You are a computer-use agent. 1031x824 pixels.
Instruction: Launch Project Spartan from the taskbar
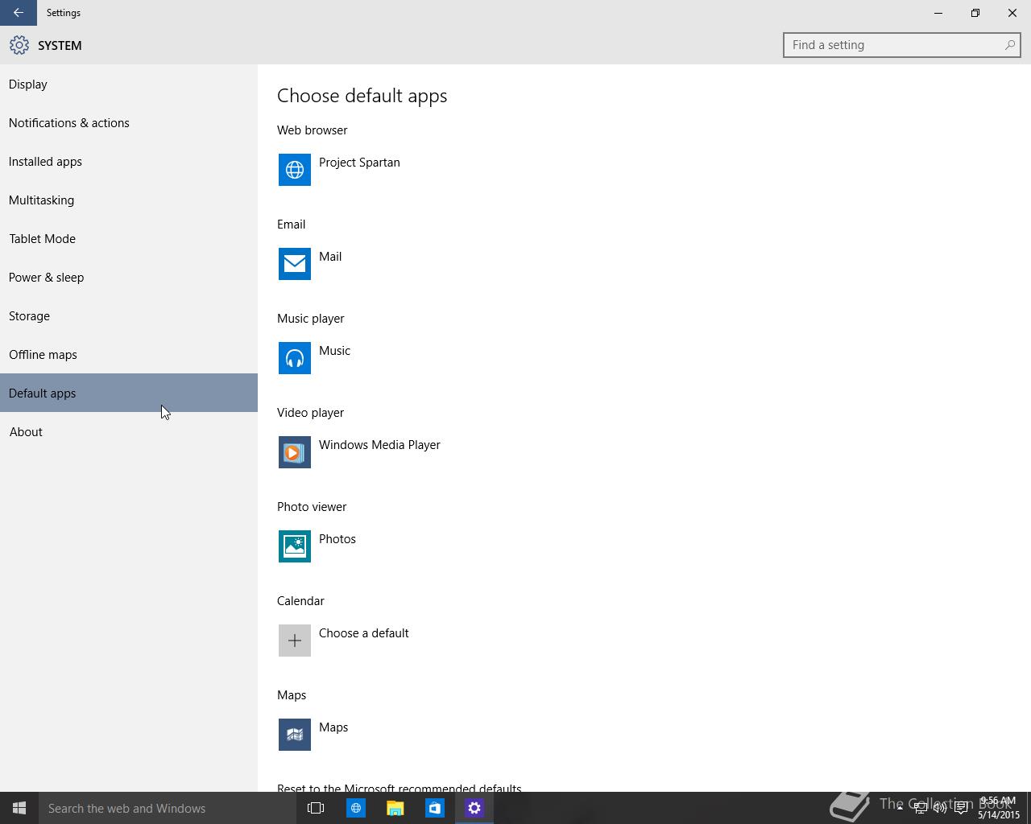tap(355, 808)
